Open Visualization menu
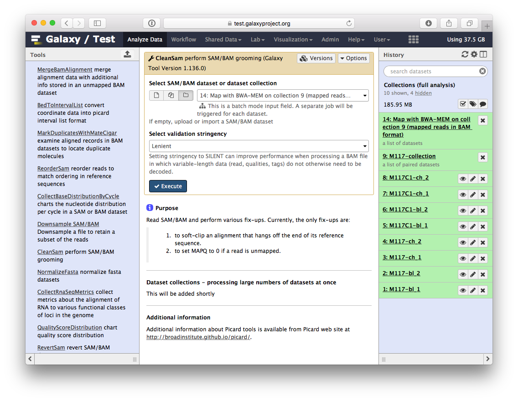Image resolution: width=518 pixels, height=401 pixels. [293, 39]
